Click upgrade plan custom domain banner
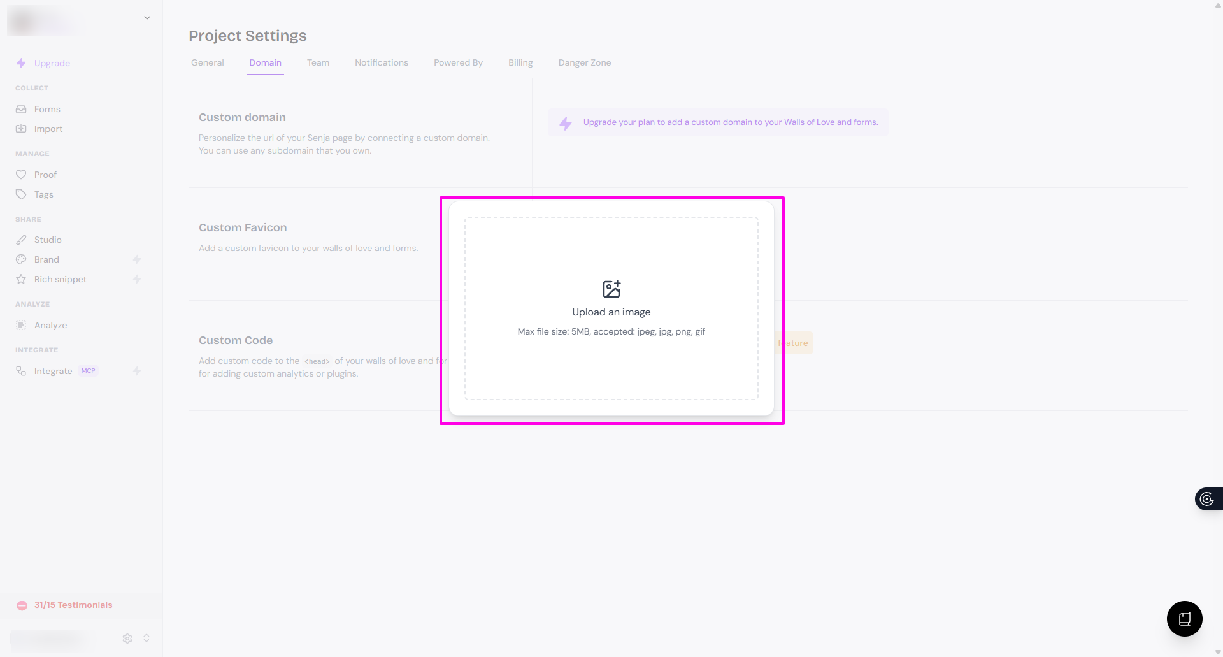This screenshot has width=1223, height=657. [718, 122]
